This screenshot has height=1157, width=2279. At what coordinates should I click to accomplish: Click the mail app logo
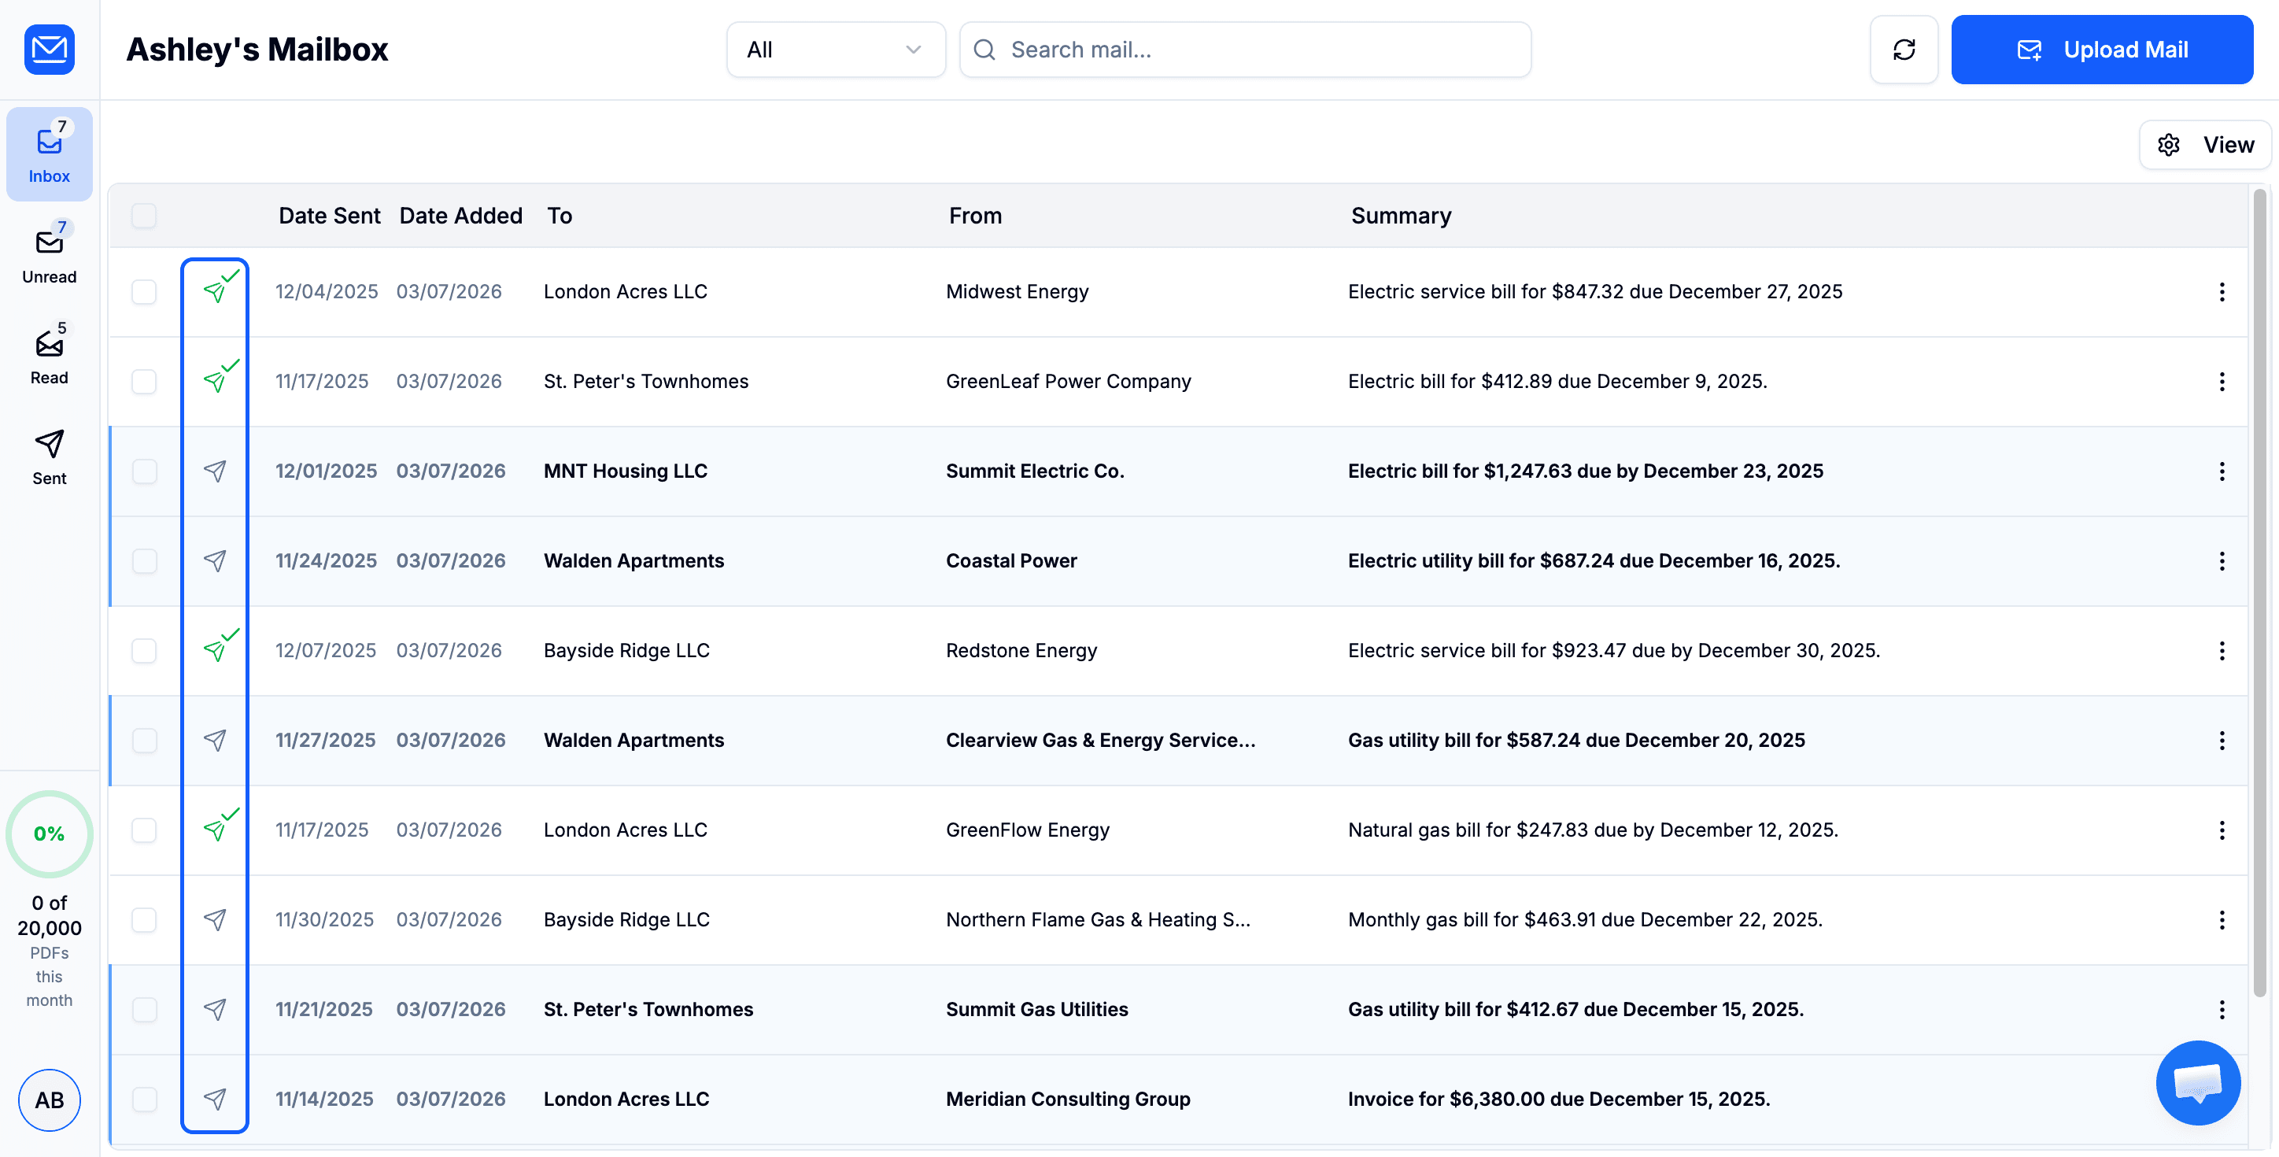[x=49, y=50]
